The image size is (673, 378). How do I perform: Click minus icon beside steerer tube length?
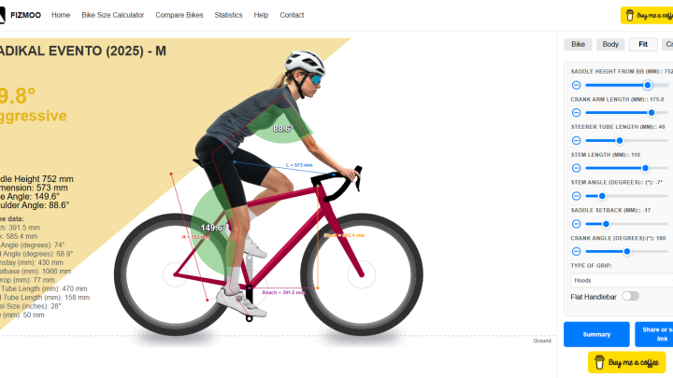576,141
